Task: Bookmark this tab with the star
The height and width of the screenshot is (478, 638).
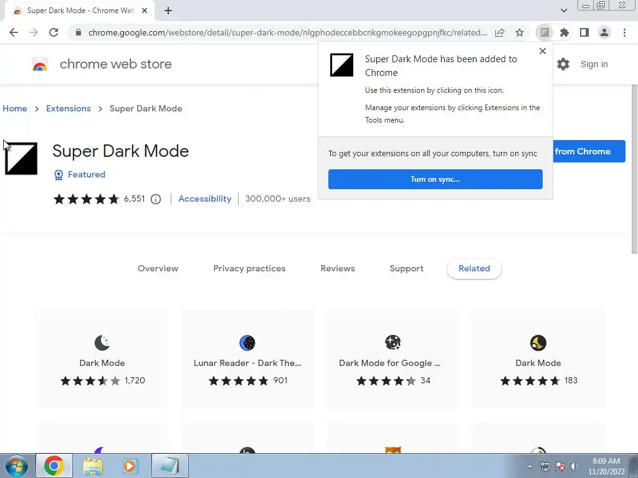Action: (520, 32)
